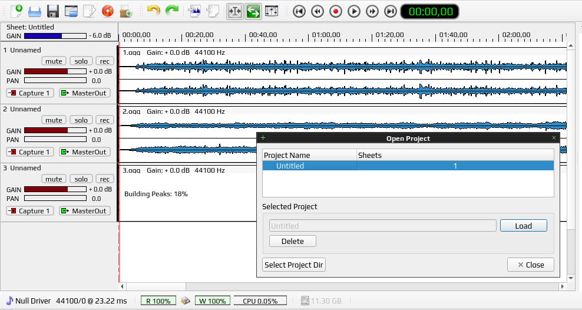The height and width of the screenshot is (310, 582).
Task: Click the 00:20,00 mark on the timeline
Action: [199, 35]
